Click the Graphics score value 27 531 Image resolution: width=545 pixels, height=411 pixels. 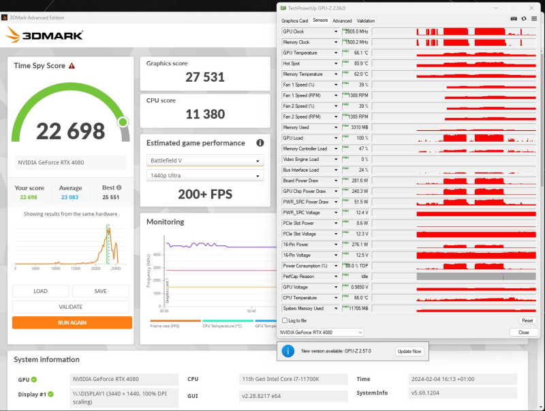point(205,77)
